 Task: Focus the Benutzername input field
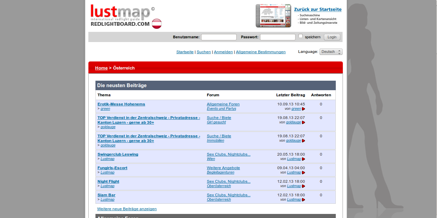click(x=219, y=37)
